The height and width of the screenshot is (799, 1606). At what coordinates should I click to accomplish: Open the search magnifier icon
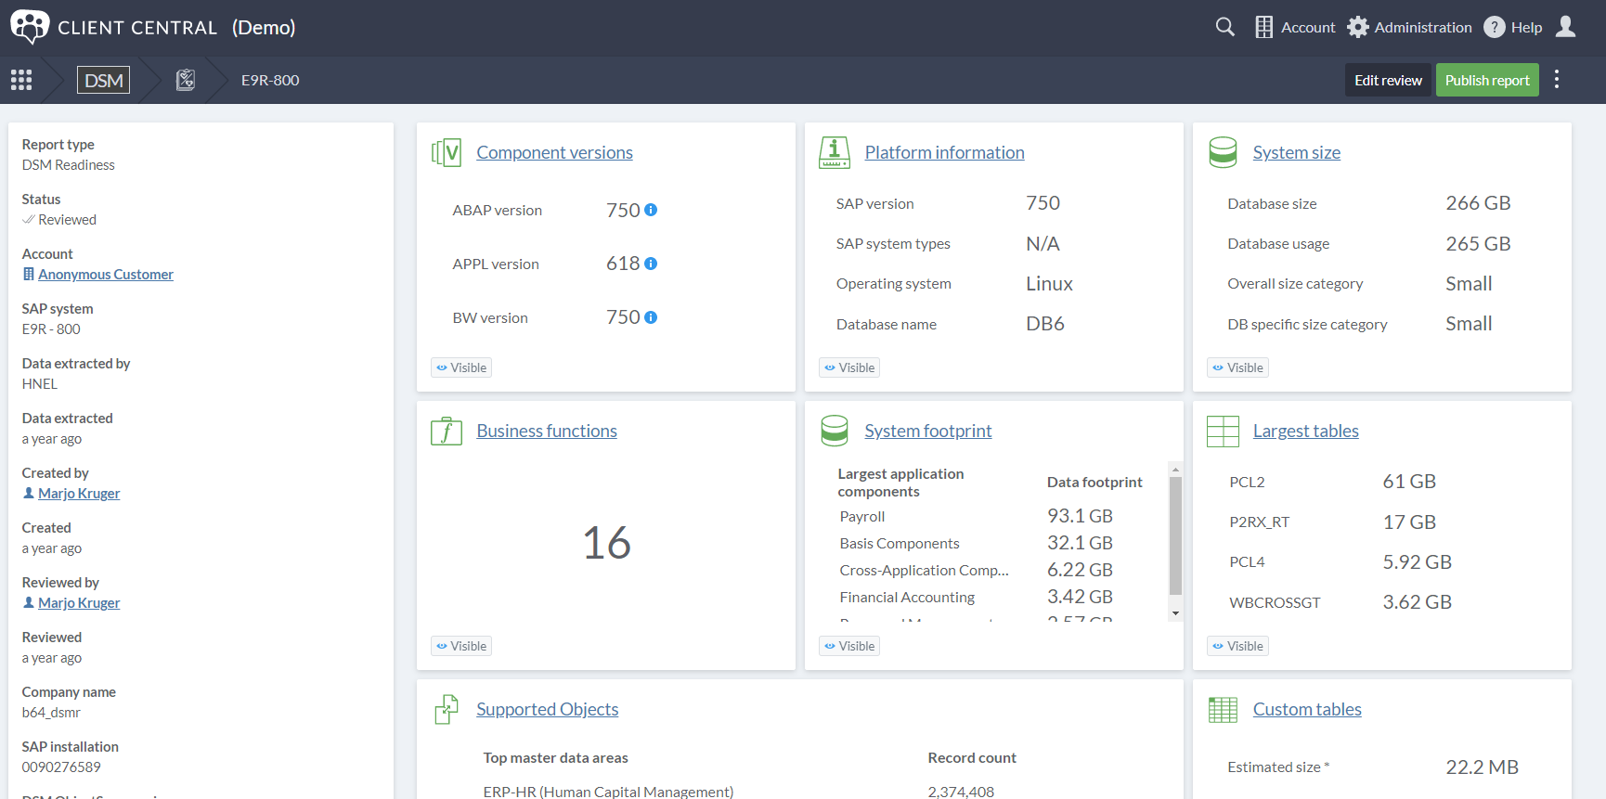(1224, 27)
